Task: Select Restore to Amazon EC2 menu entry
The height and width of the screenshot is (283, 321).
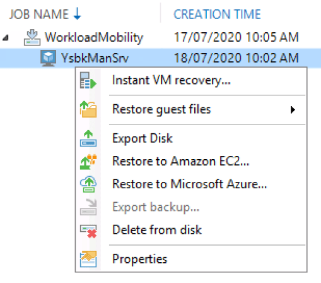Action: (181, 162)
